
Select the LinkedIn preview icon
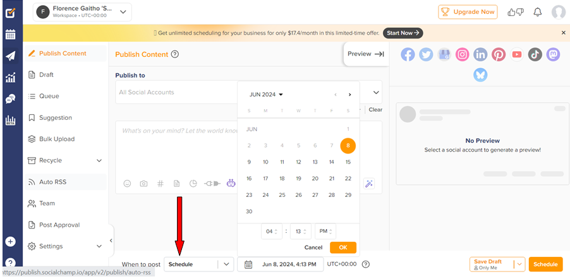[x=480, y=54]
